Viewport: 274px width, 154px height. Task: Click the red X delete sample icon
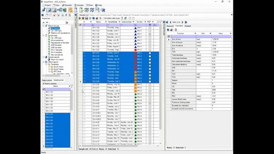83,18
